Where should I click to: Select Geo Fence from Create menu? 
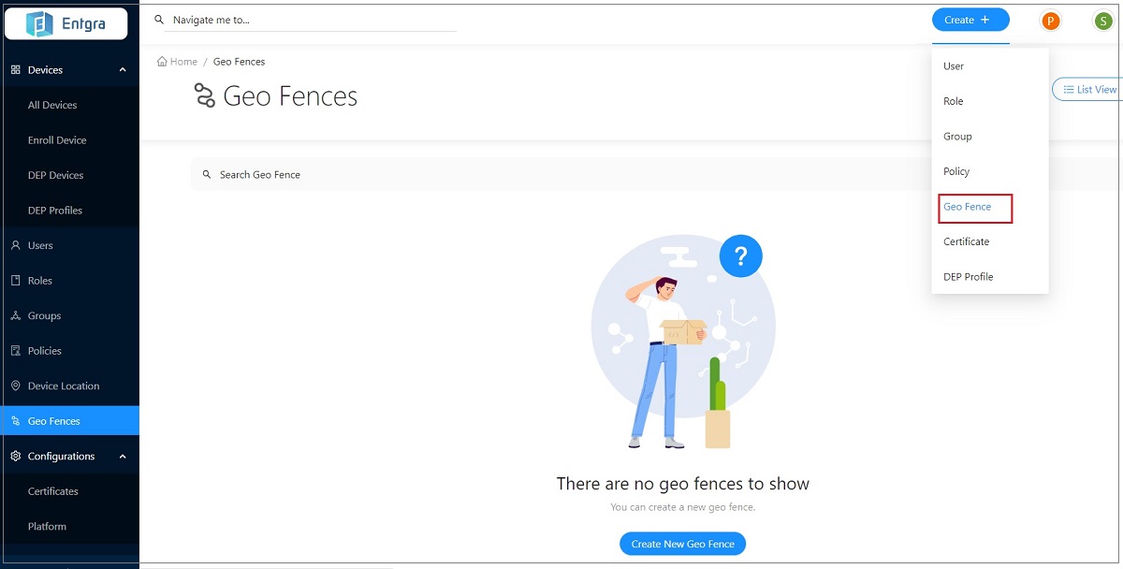click(x=968, y=207)
